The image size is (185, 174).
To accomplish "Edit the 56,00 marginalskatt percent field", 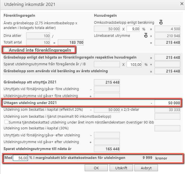I will point(20,158).
